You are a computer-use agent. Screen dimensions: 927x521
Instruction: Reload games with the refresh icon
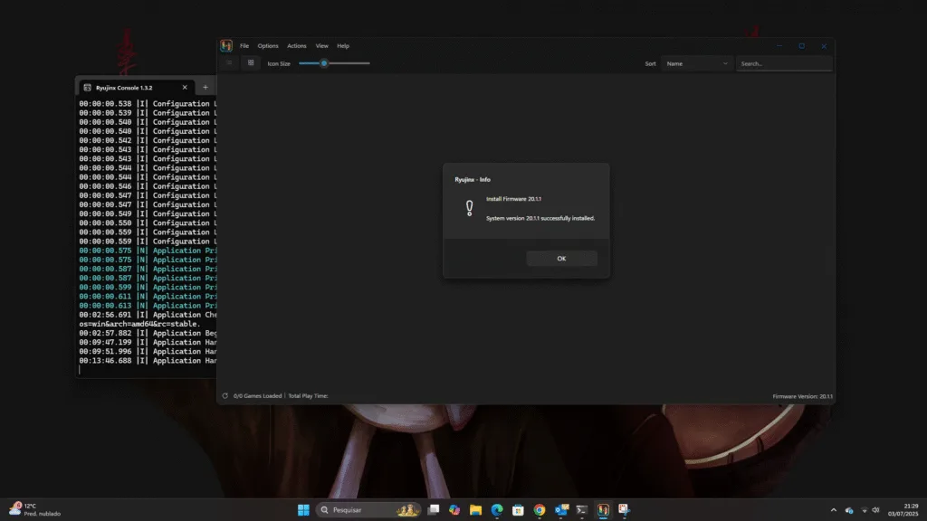click(225, 396)
